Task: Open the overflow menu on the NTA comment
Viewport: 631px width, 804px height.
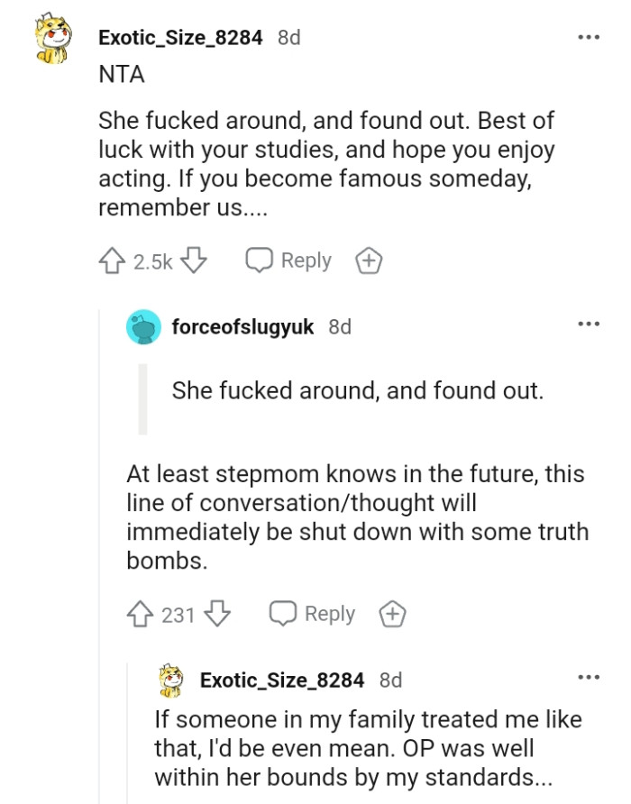Action: (x=589, y=36)
